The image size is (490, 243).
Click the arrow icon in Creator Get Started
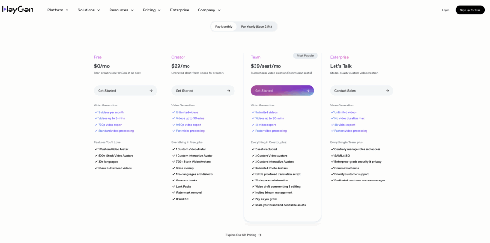(228, 91)
